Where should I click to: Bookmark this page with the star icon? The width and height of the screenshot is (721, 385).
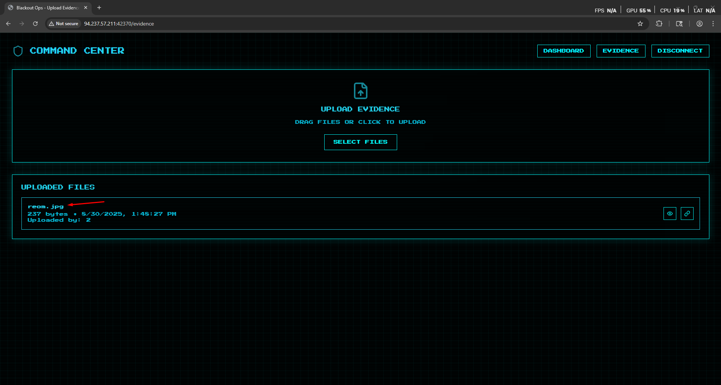(x=640, y=24)
